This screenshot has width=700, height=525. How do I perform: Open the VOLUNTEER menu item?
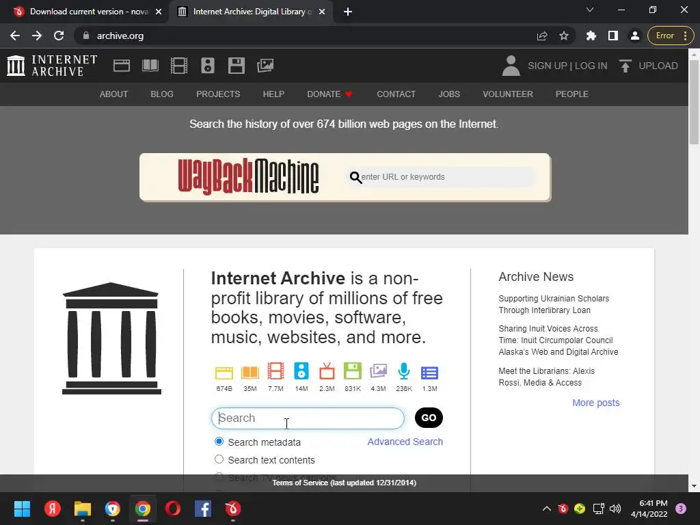pyautogui.click(x=508, y=94)
